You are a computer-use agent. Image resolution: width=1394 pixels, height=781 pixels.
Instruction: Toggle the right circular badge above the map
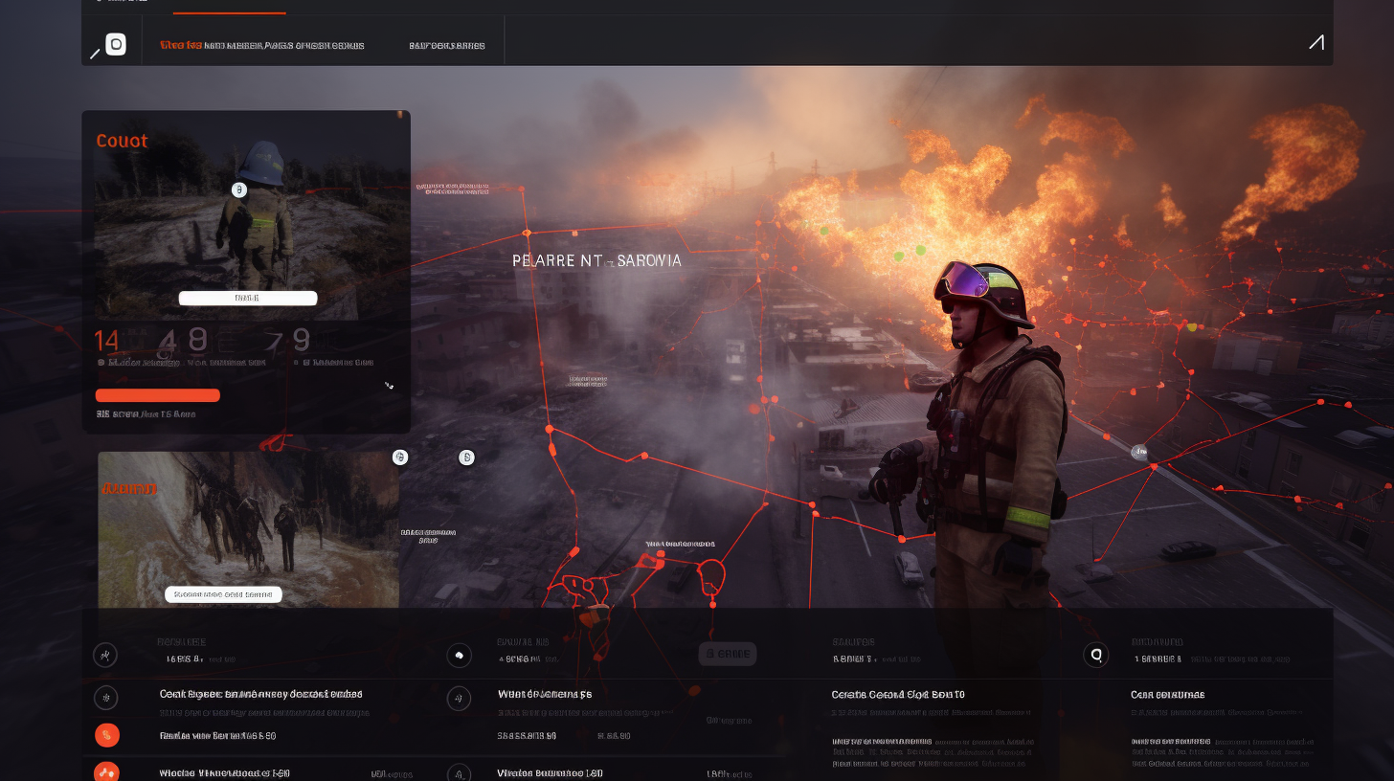pyautogui.click(x=467, y=457)
